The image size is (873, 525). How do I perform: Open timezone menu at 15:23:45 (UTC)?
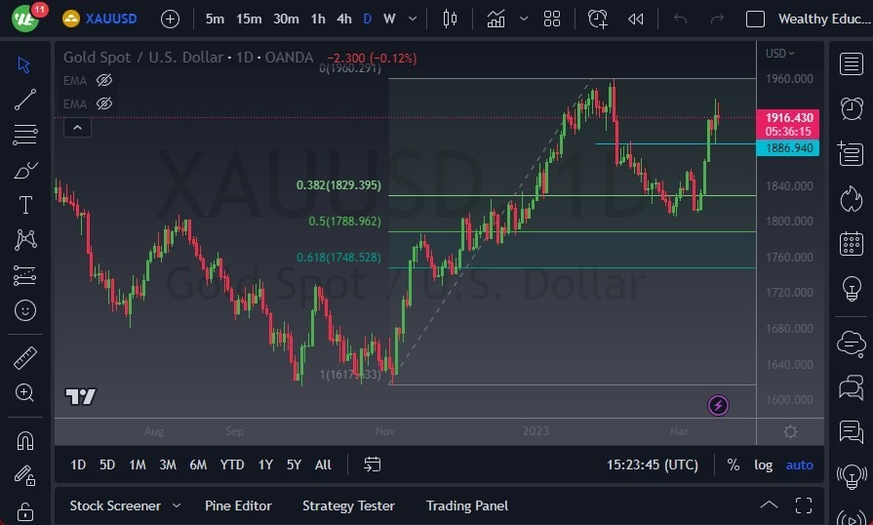pos(652,464)
